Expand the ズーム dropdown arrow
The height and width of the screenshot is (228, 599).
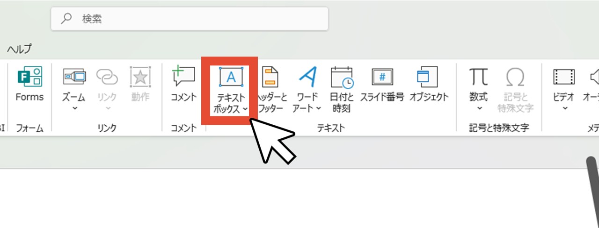click(x=74, y=108)
